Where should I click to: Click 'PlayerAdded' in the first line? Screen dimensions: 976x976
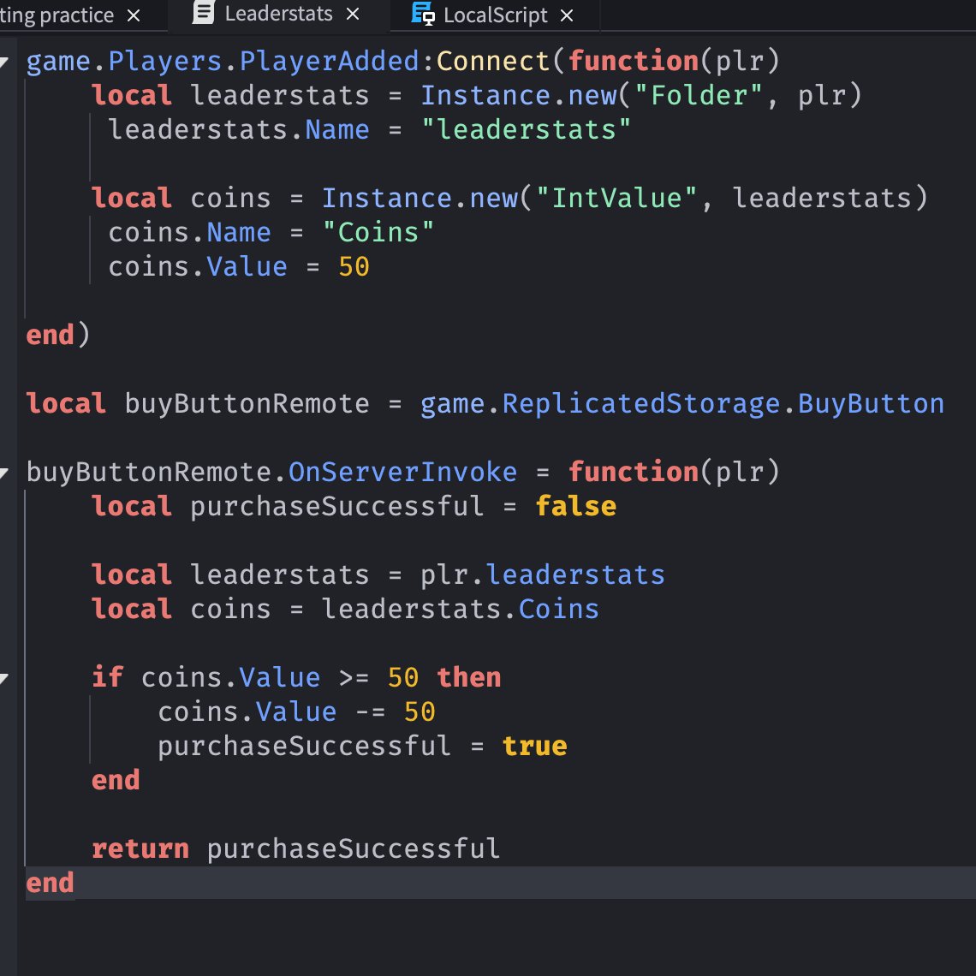[329, 62]
